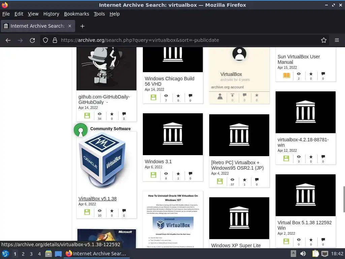Click views eye icon under Windows 3.1

point(166,174)
